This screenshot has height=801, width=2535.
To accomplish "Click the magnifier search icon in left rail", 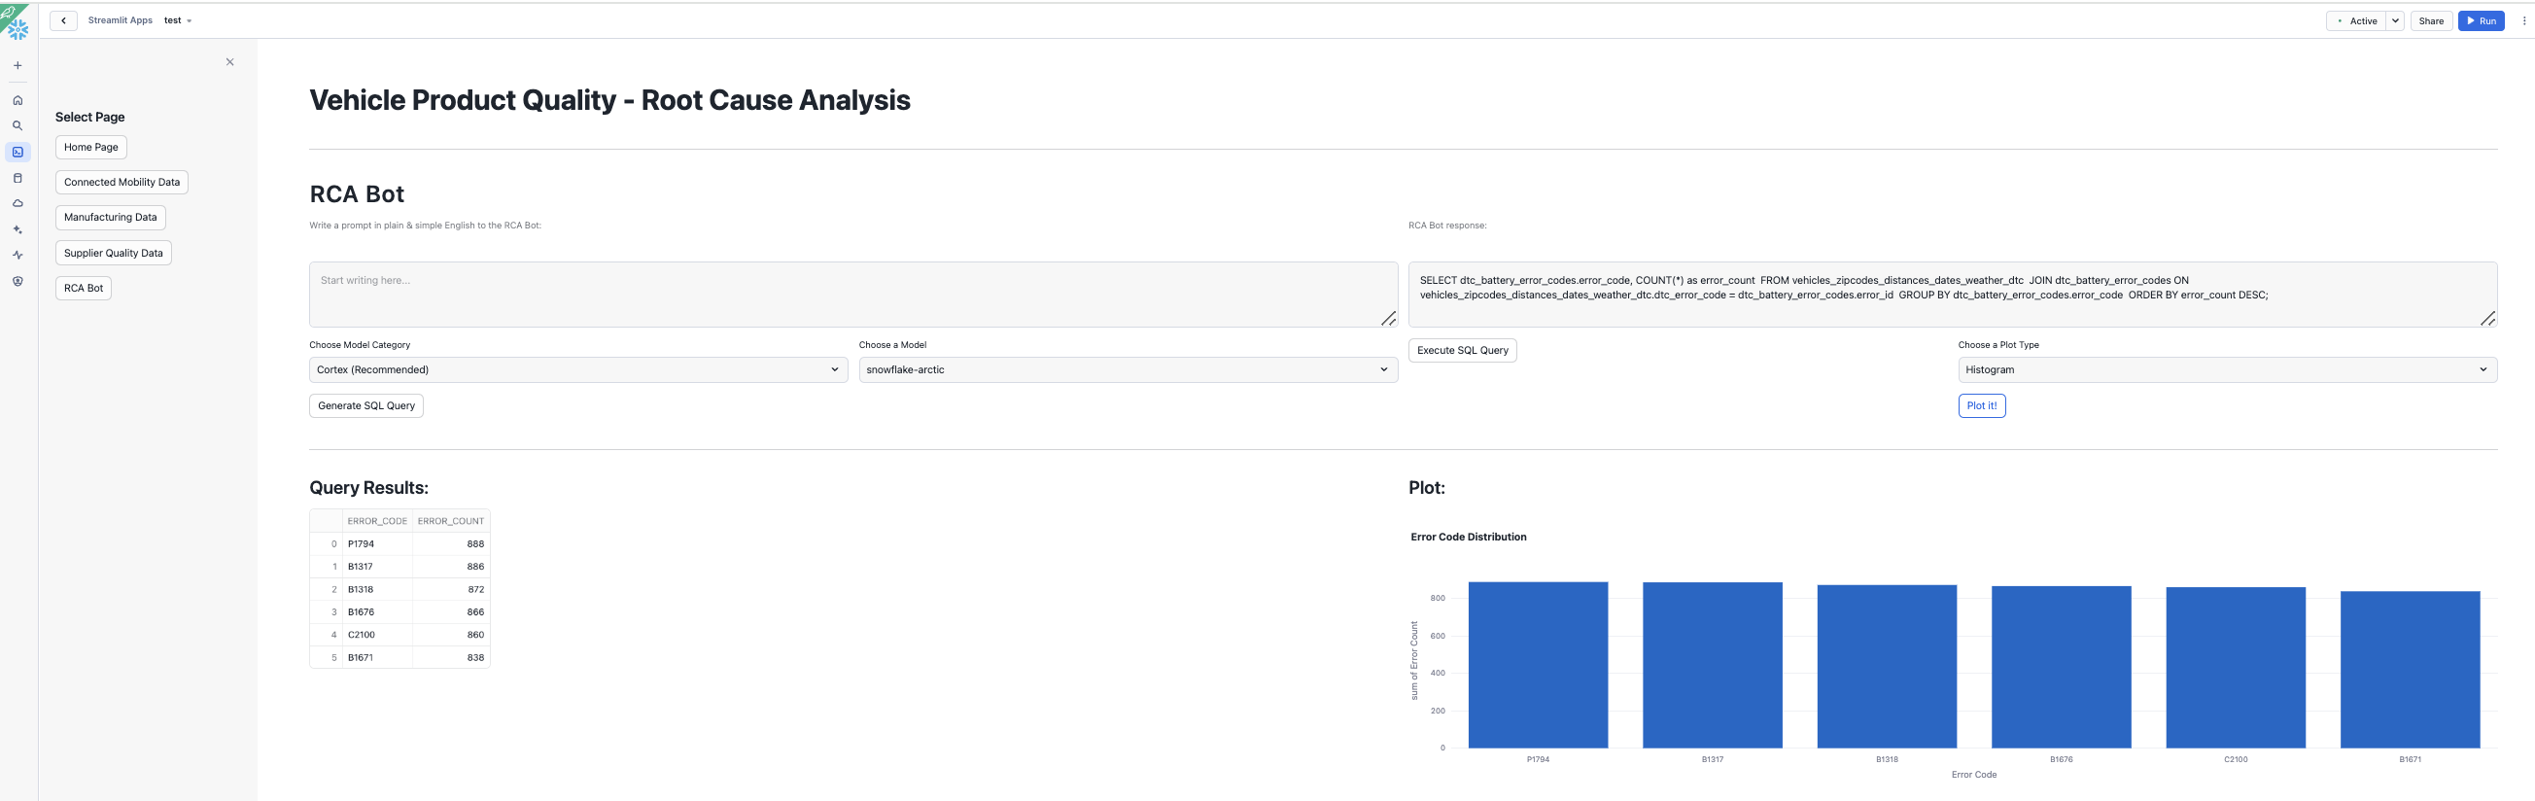I will 17,126.
